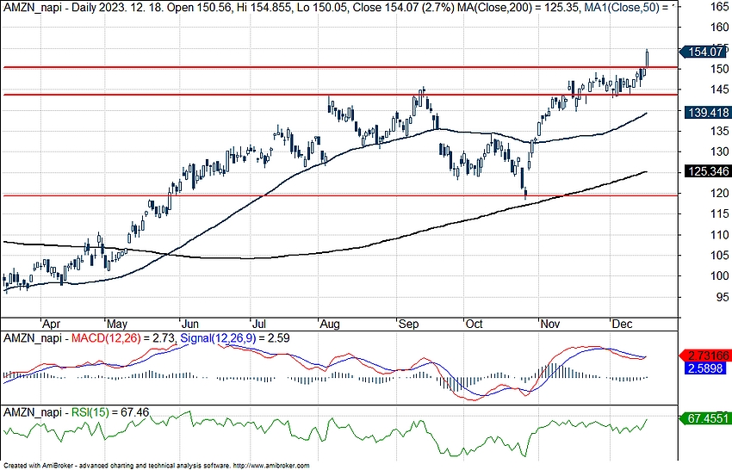This screenshot has width=732, height=470.
Task: Click the Nov label on the time axis
Action: click(550, 324)
